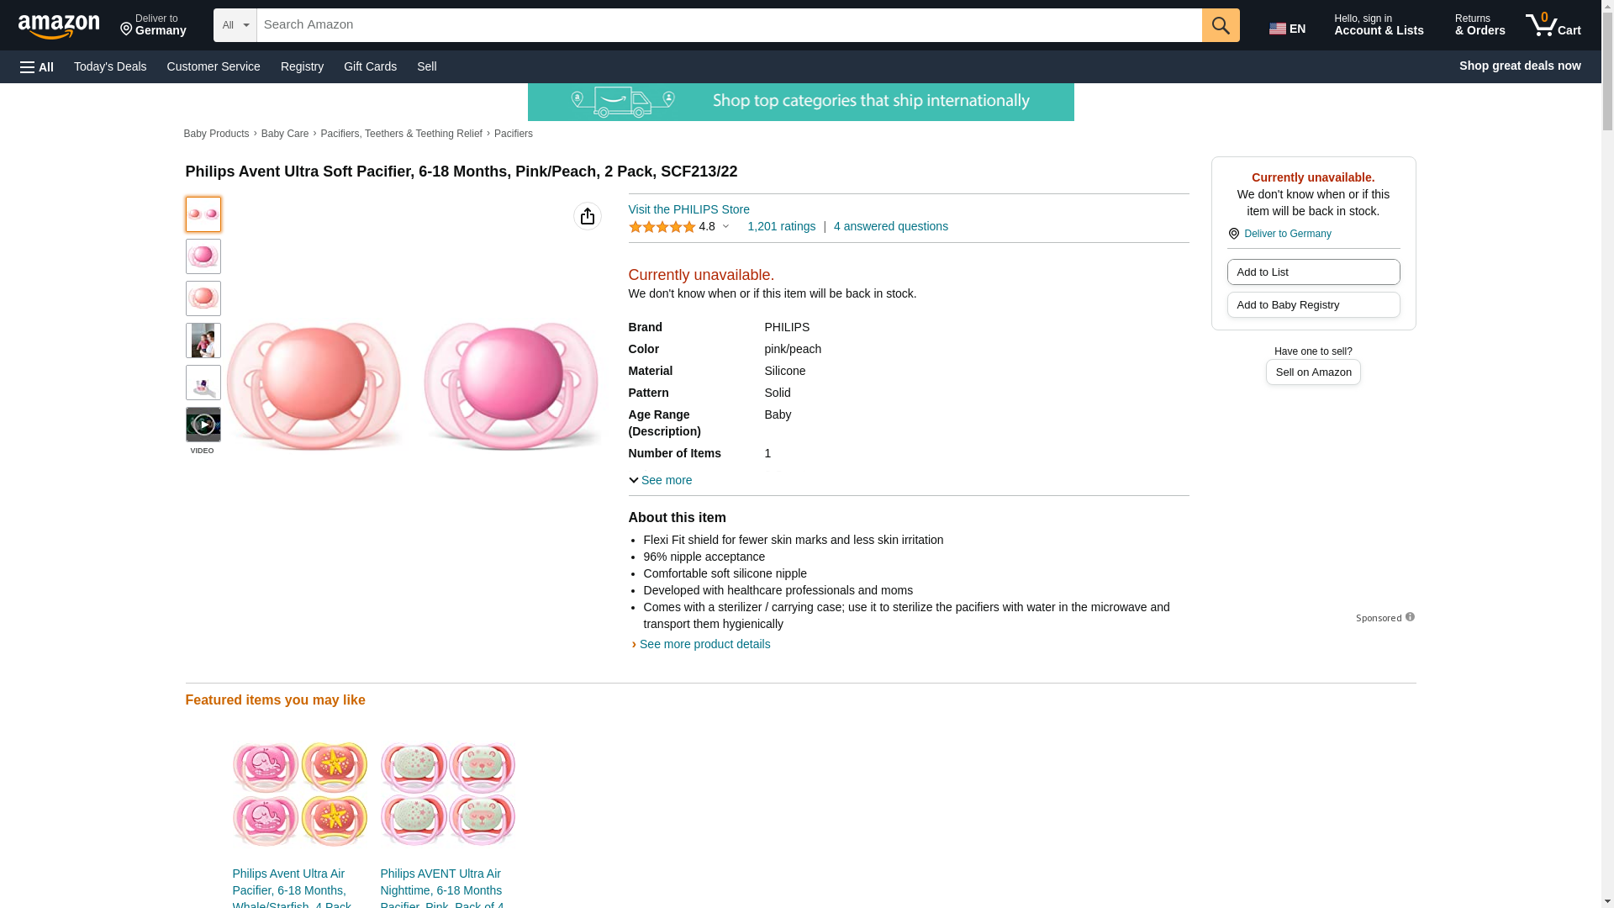
Task: Select the second pacifier thumbnail image
Action: (x=203, y=256)
